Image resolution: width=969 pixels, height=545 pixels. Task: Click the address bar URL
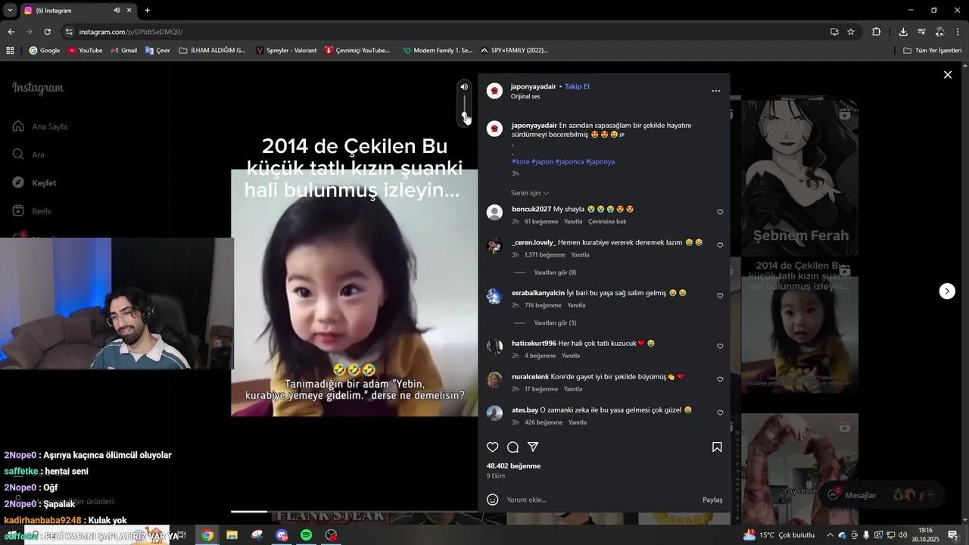tap(131, 32)
